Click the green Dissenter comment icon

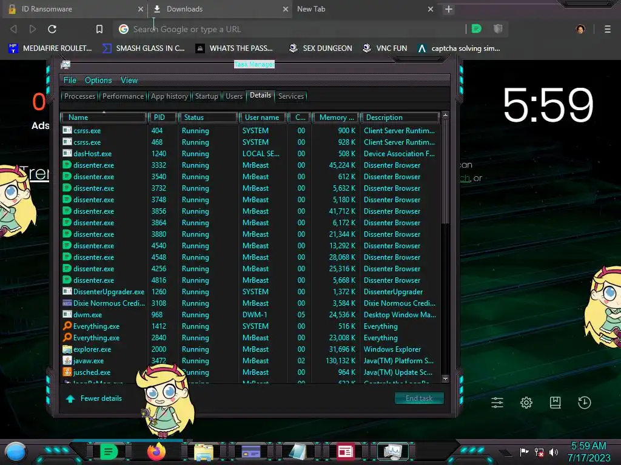pyautogui.click(x=477, y=28)
